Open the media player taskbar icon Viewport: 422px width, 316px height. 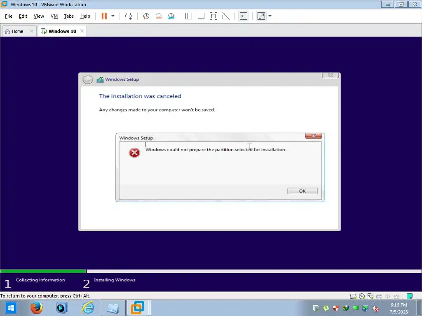(62, 308)
